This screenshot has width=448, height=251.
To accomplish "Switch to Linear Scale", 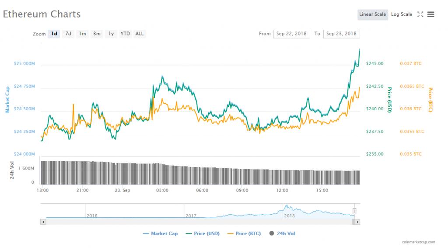I will (372, 14).
